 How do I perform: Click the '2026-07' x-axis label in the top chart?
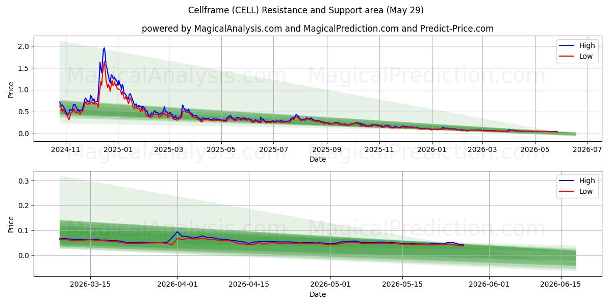589,150
